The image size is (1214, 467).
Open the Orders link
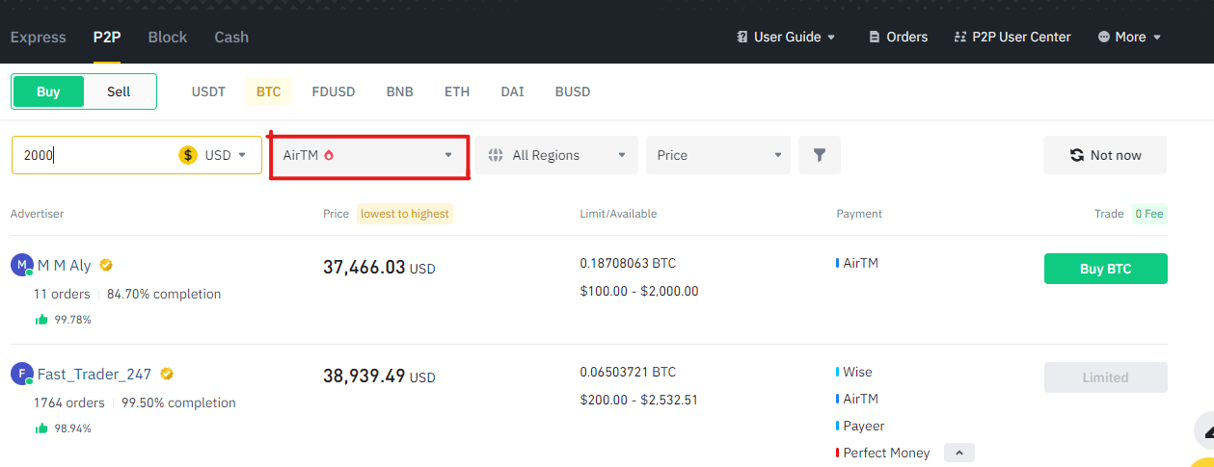tap(899, 37)
